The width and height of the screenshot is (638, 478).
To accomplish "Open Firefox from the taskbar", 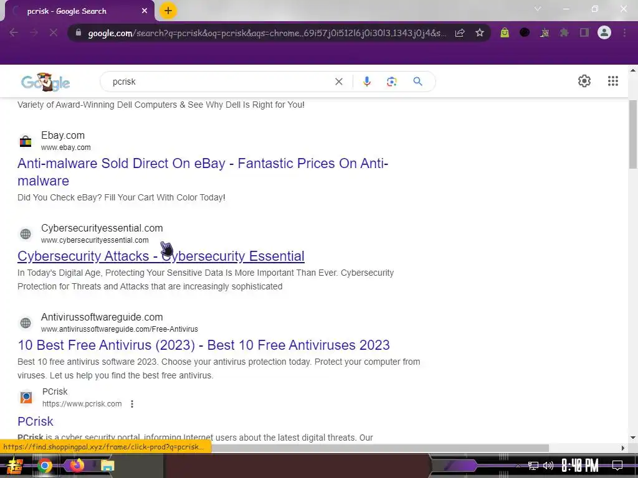I will pos(77,466).
